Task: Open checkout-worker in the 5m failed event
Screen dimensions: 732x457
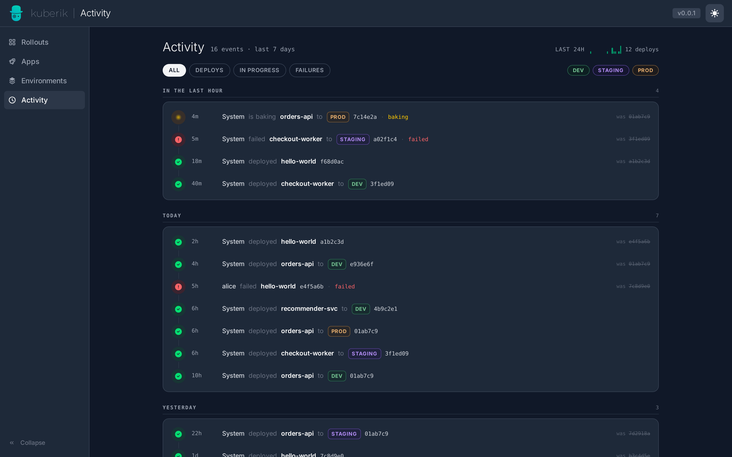Action: coord(296,139)
